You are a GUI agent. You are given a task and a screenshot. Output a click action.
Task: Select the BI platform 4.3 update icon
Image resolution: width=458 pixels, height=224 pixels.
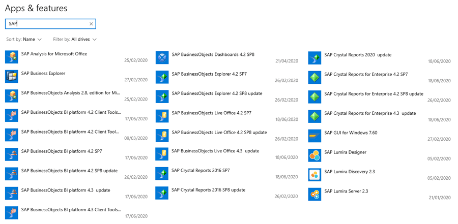(x=12, y=194)
